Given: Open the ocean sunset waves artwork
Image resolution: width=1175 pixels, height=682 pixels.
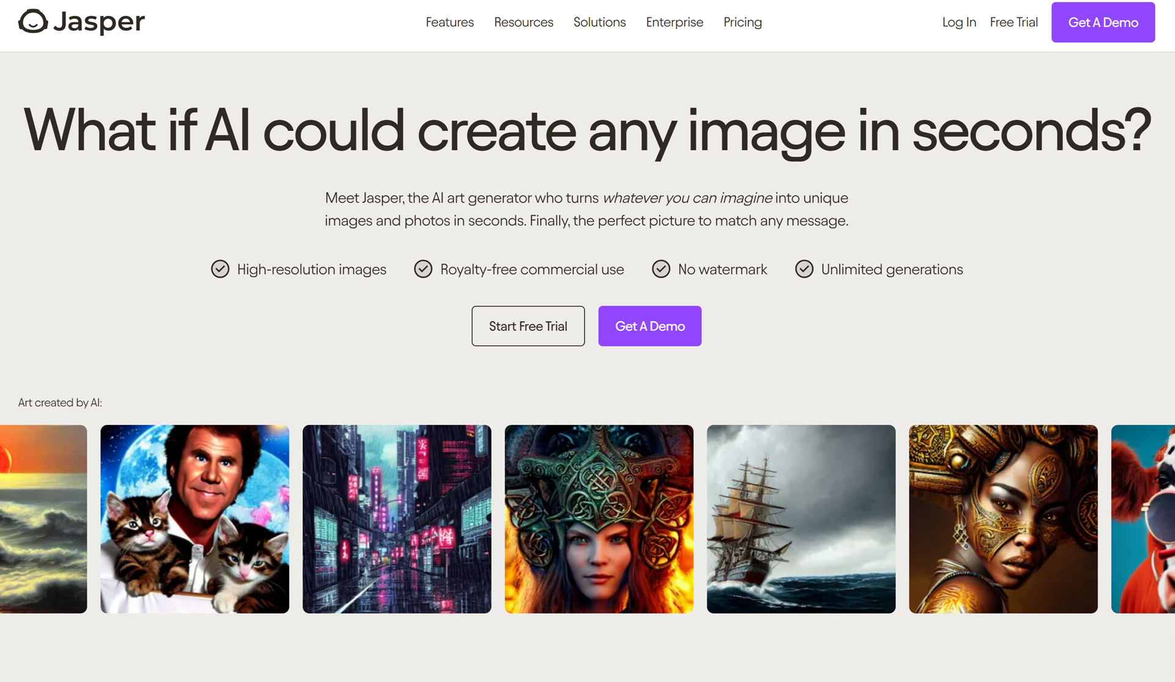Looking at the screenshot, I should 43,519.
